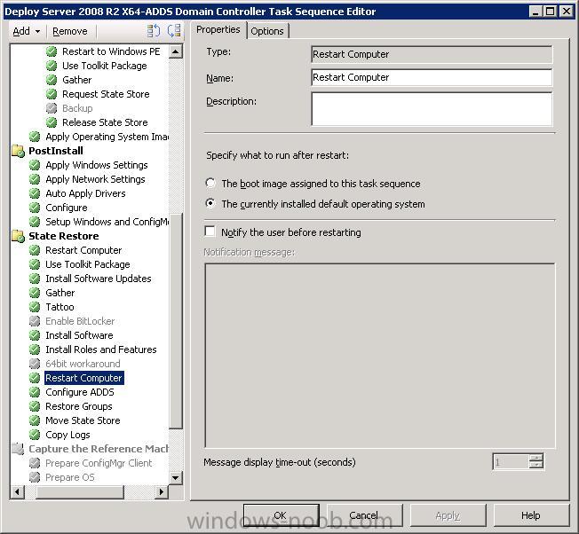Click disabled icon beside Enable BitLocker
Image resolution: width=579 pixels, height=534 pixels.
(35, 321)
